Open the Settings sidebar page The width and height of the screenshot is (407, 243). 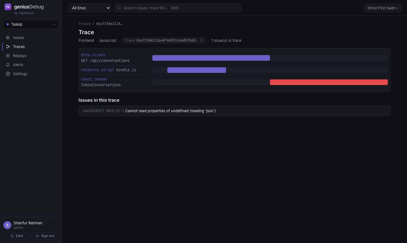click(x=31, y=74)
